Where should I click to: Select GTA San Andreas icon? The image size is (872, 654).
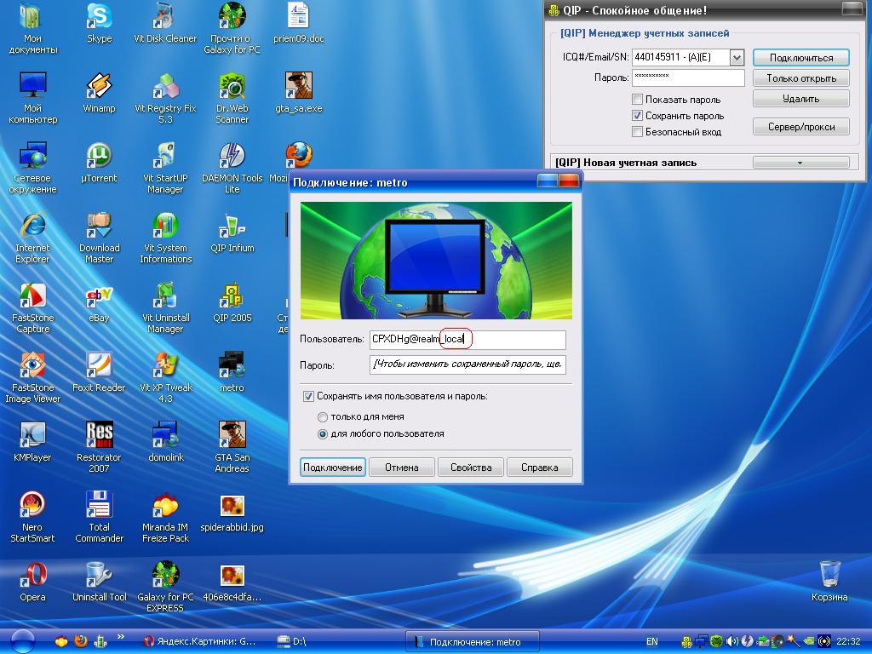pyautogui.click(x=232, y=447)
